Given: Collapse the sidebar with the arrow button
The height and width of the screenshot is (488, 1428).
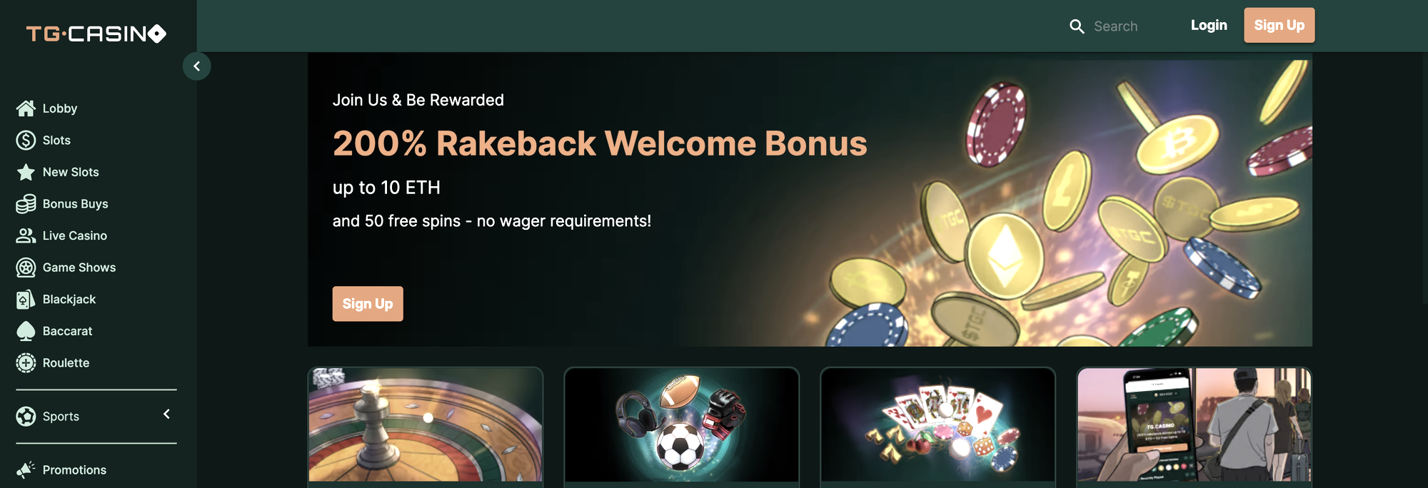Looking at the screenshot, I should pyautogui.click(x=196, y=66).
